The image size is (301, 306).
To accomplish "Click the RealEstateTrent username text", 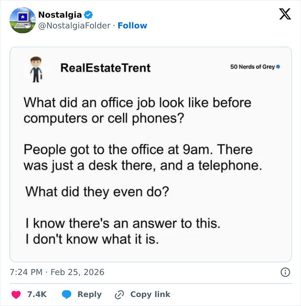I will point(105,68).
